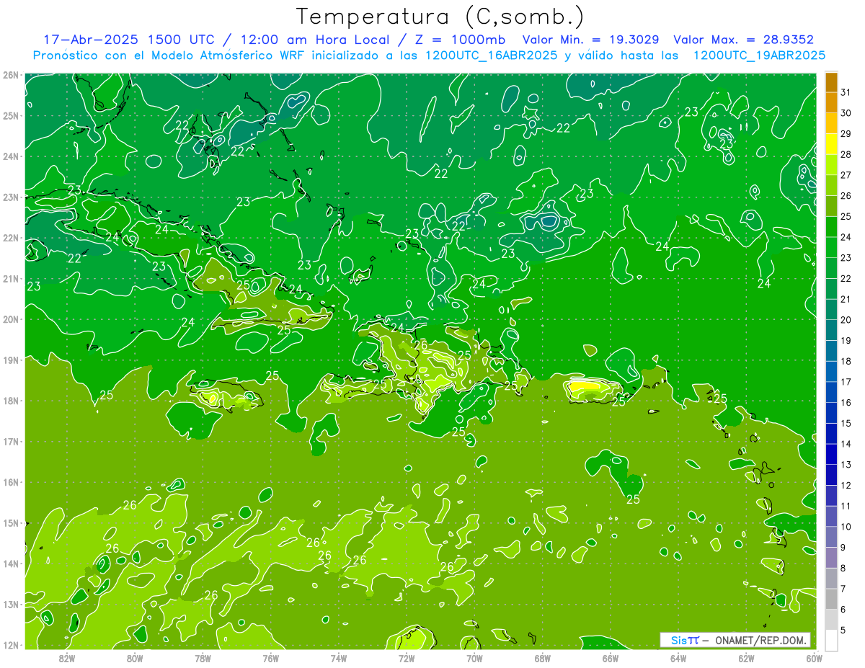Screen dimensions: 865x668
Task: Click the 74W longitude axis label
Action: [x=338, y=658]
